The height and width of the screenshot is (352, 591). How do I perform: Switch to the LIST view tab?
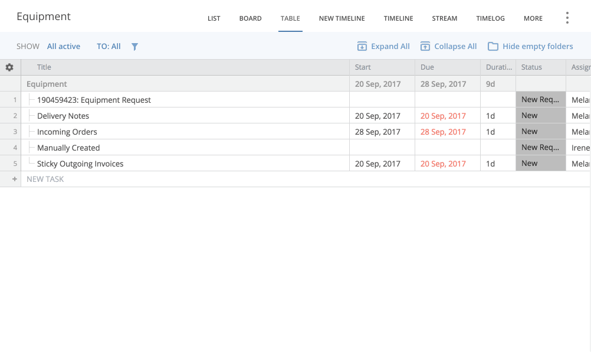coord(214,18)
